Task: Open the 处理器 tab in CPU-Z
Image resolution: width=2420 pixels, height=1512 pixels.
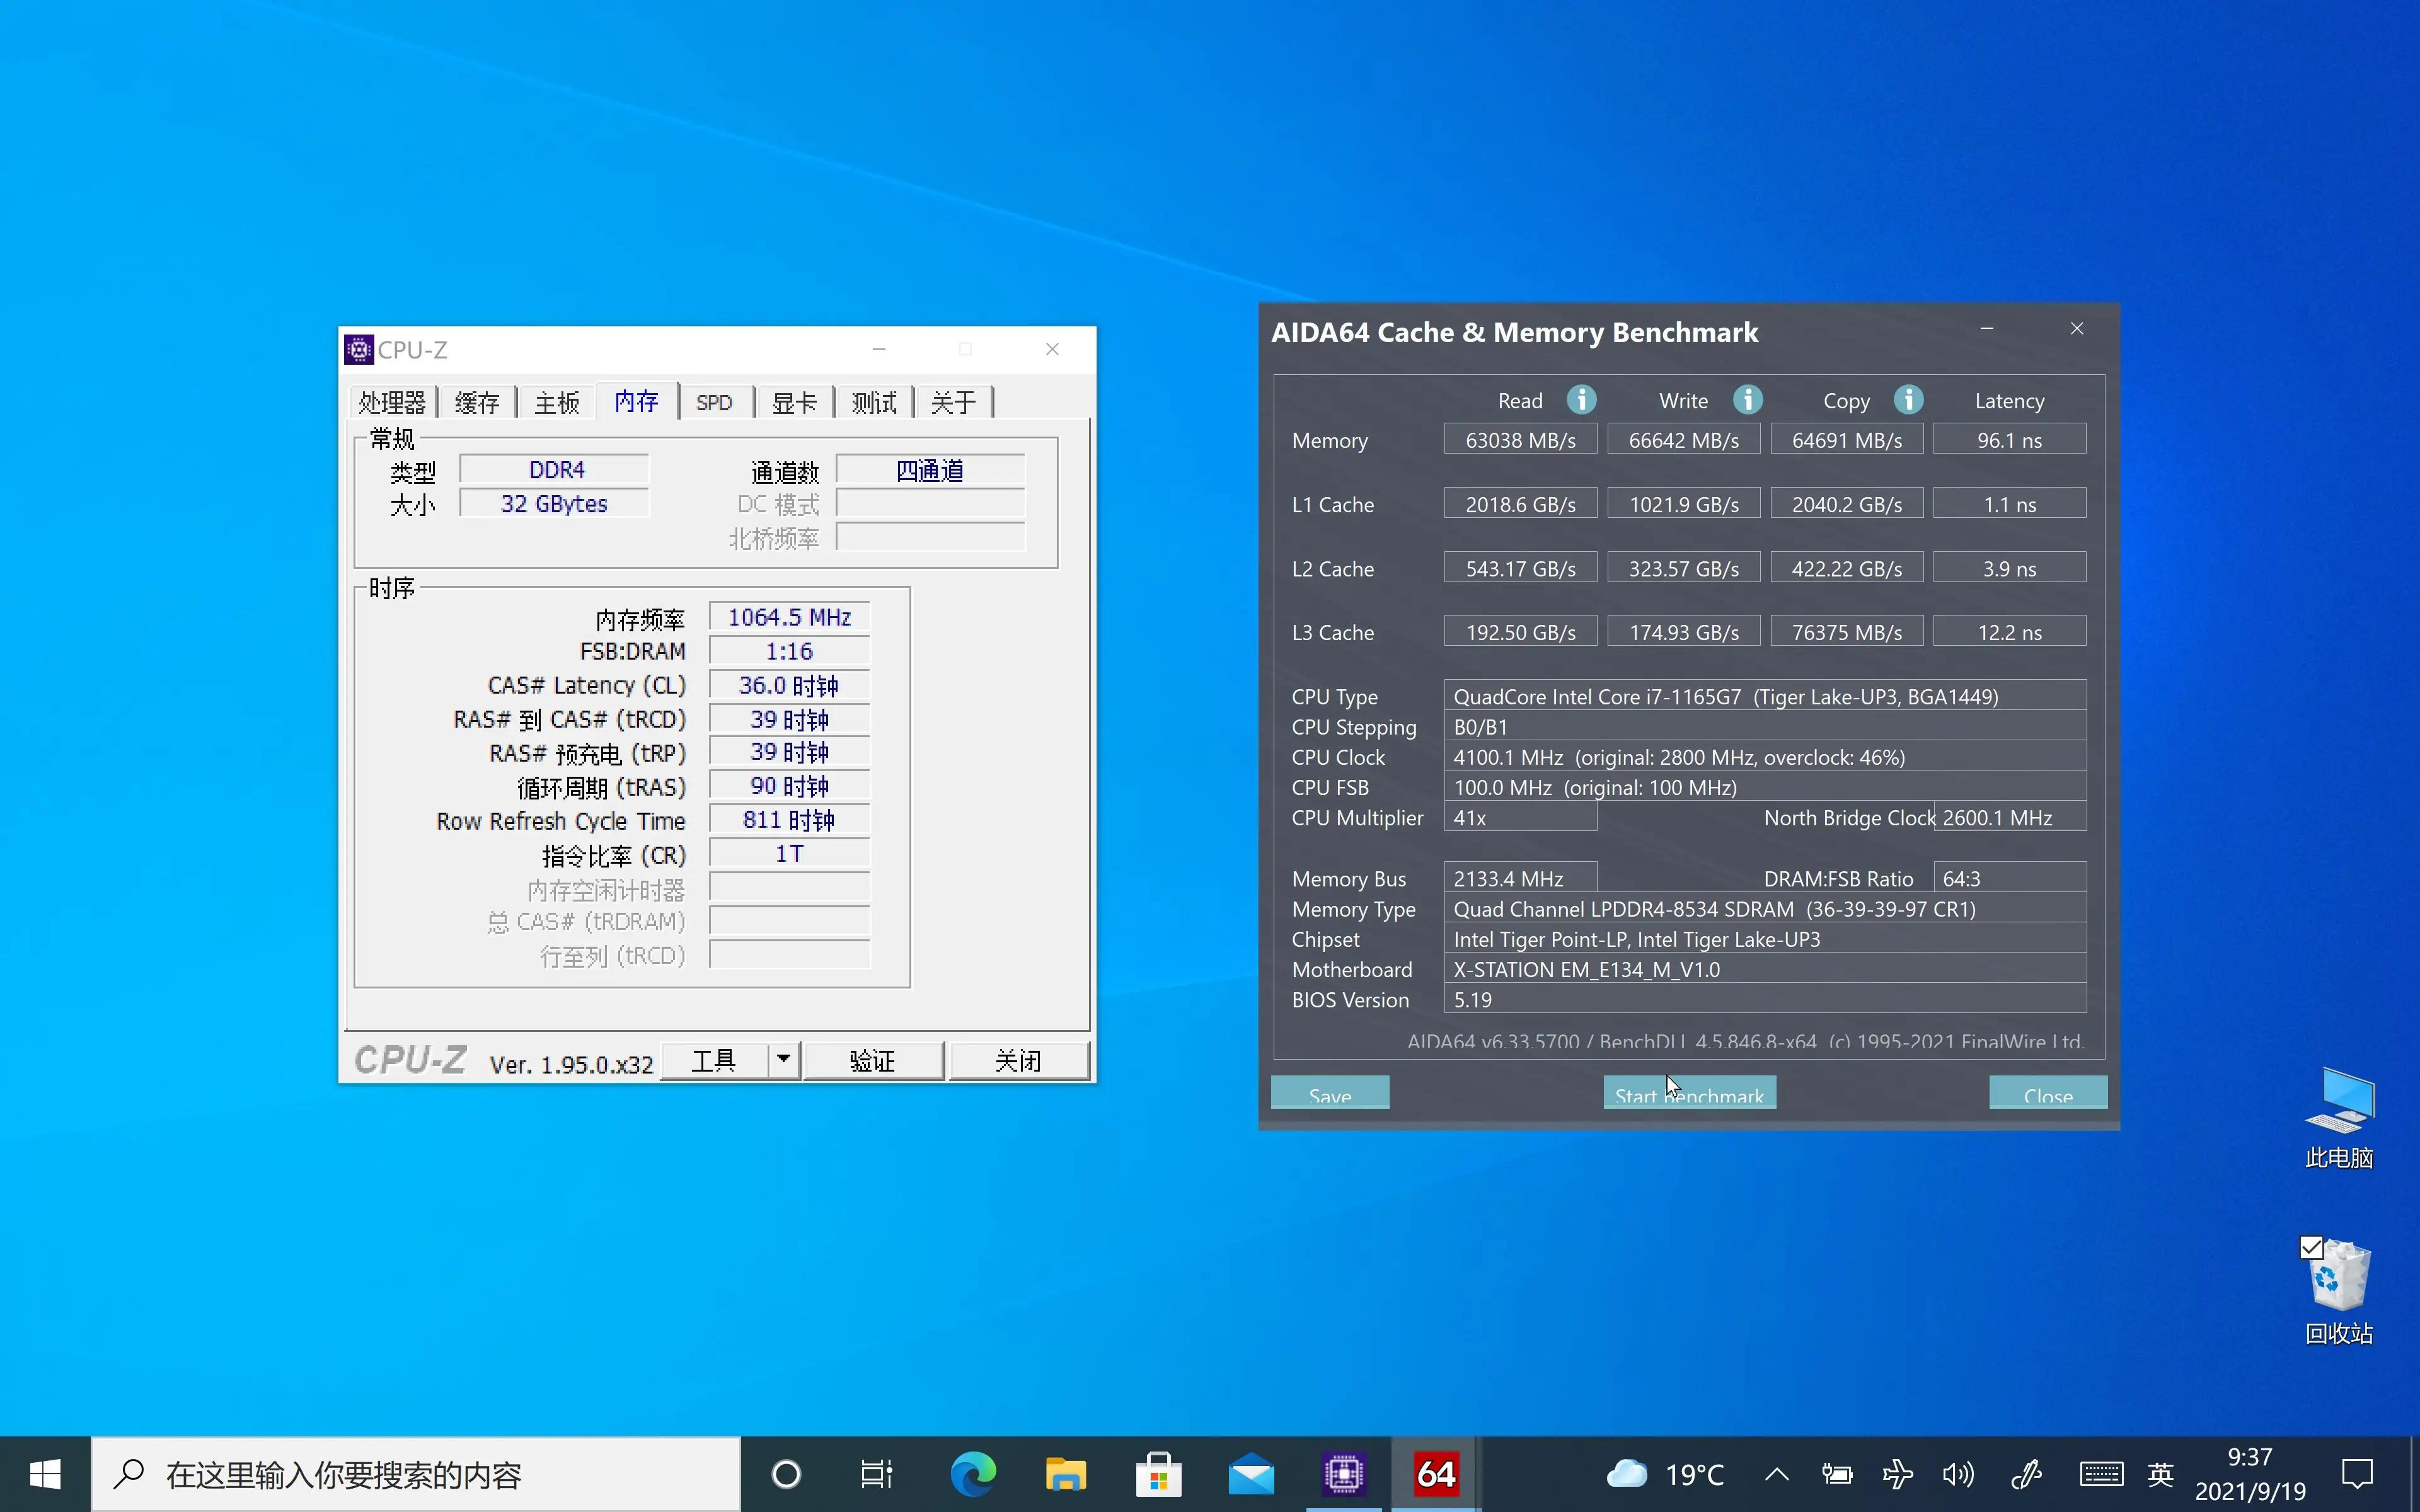Action: tap(392, 402)
